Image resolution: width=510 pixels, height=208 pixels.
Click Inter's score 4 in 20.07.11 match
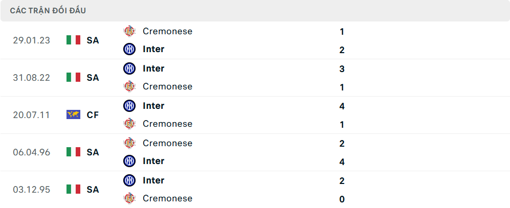tap(342, 106)
